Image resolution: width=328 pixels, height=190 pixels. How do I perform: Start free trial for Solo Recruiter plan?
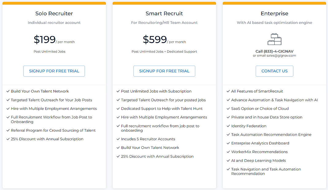pos(54,71)
